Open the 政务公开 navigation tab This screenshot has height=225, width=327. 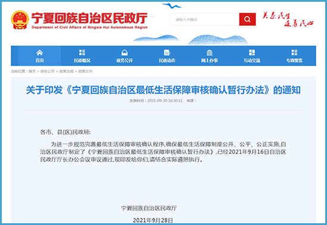point(124,56)
